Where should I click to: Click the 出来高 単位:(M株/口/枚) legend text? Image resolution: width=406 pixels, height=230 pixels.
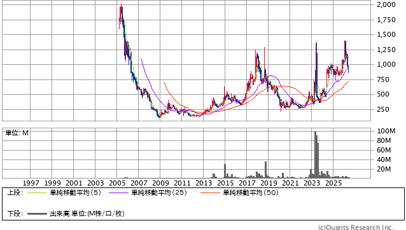[87, 213]
